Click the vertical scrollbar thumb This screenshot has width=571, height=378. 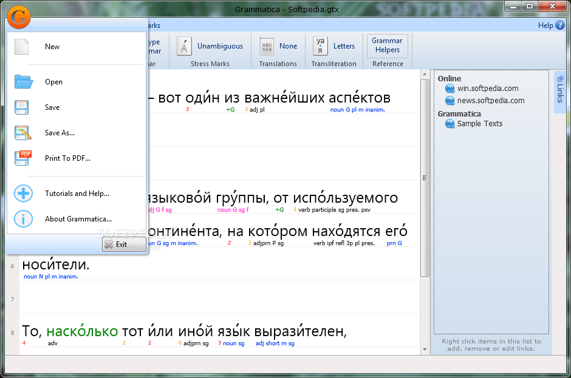coord(425,178)
